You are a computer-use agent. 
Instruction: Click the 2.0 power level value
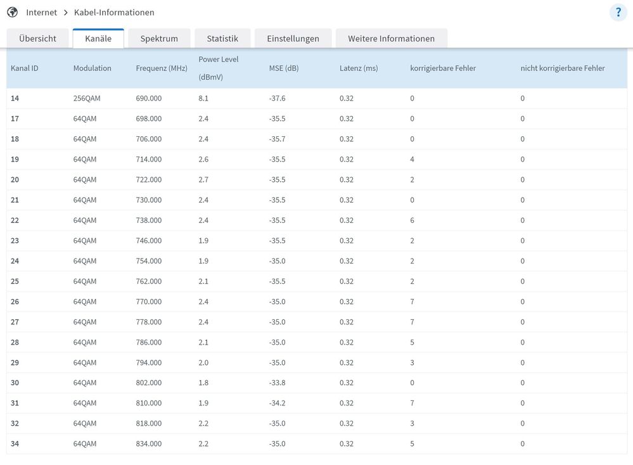pyautogui.click(x=203, y=362)
